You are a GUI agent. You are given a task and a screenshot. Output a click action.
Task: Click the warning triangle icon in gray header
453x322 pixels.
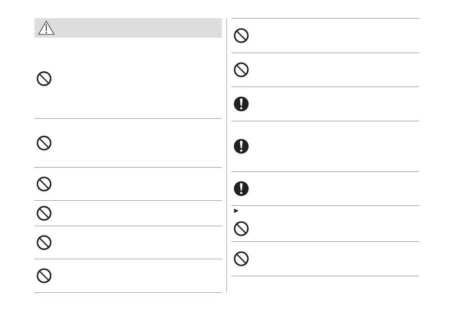[x=46, y=28]
